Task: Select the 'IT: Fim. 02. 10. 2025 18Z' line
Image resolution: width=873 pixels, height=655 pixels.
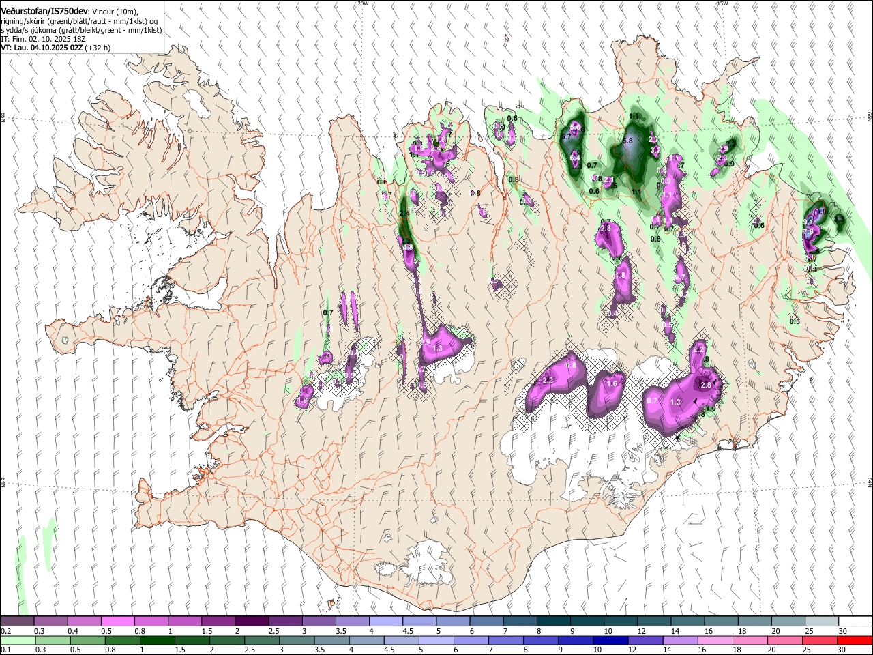Action: [x=43, y=39]
